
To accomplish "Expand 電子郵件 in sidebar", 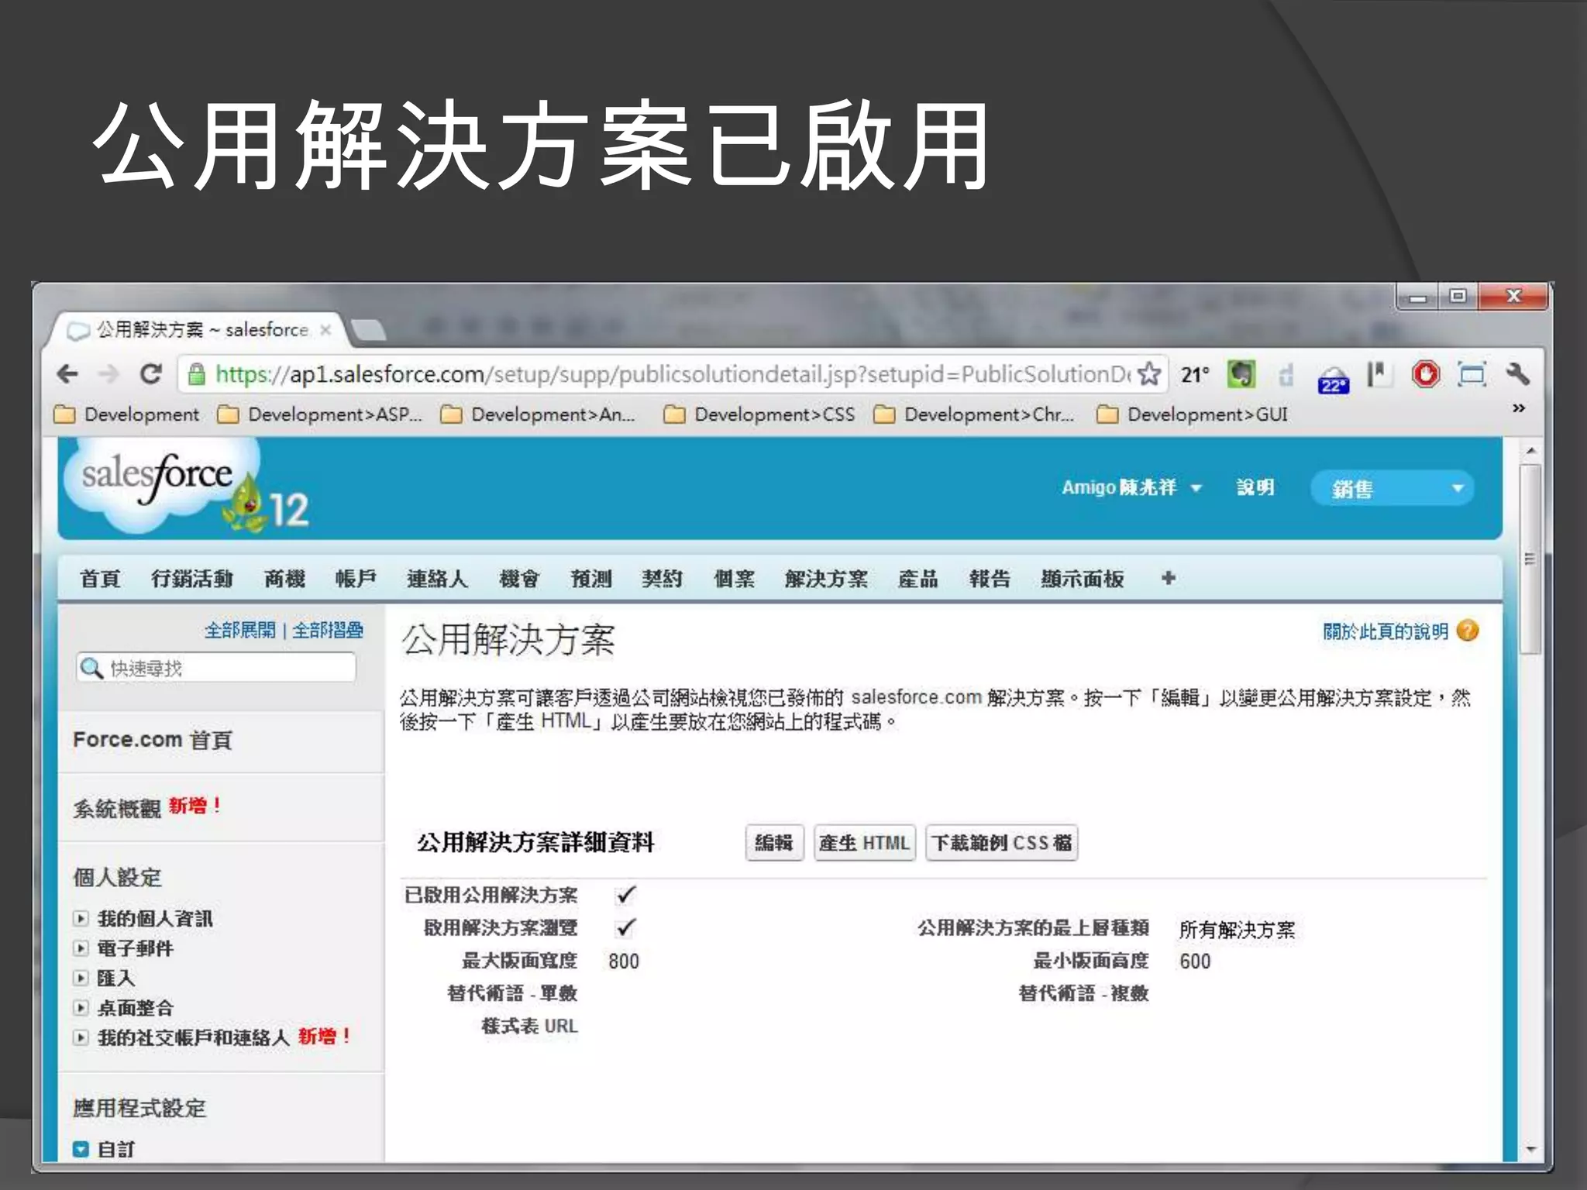I will tap(81, 948).
